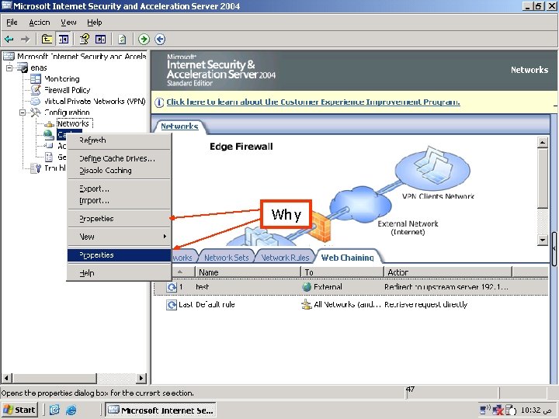Click the blue left-arrow toolbar icon

point(160,40)
